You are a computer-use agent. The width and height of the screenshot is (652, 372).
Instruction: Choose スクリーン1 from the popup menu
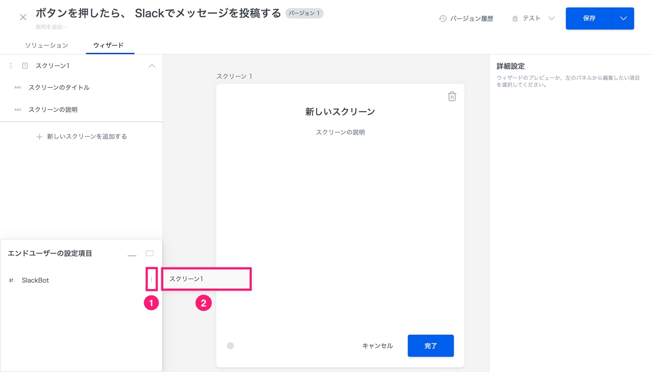point(206,279)
